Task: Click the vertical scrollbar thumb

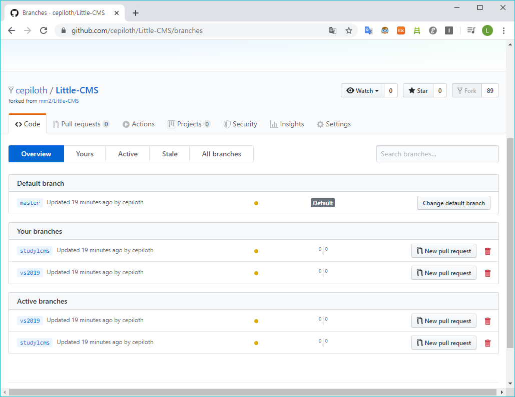Action: [510, 243]
